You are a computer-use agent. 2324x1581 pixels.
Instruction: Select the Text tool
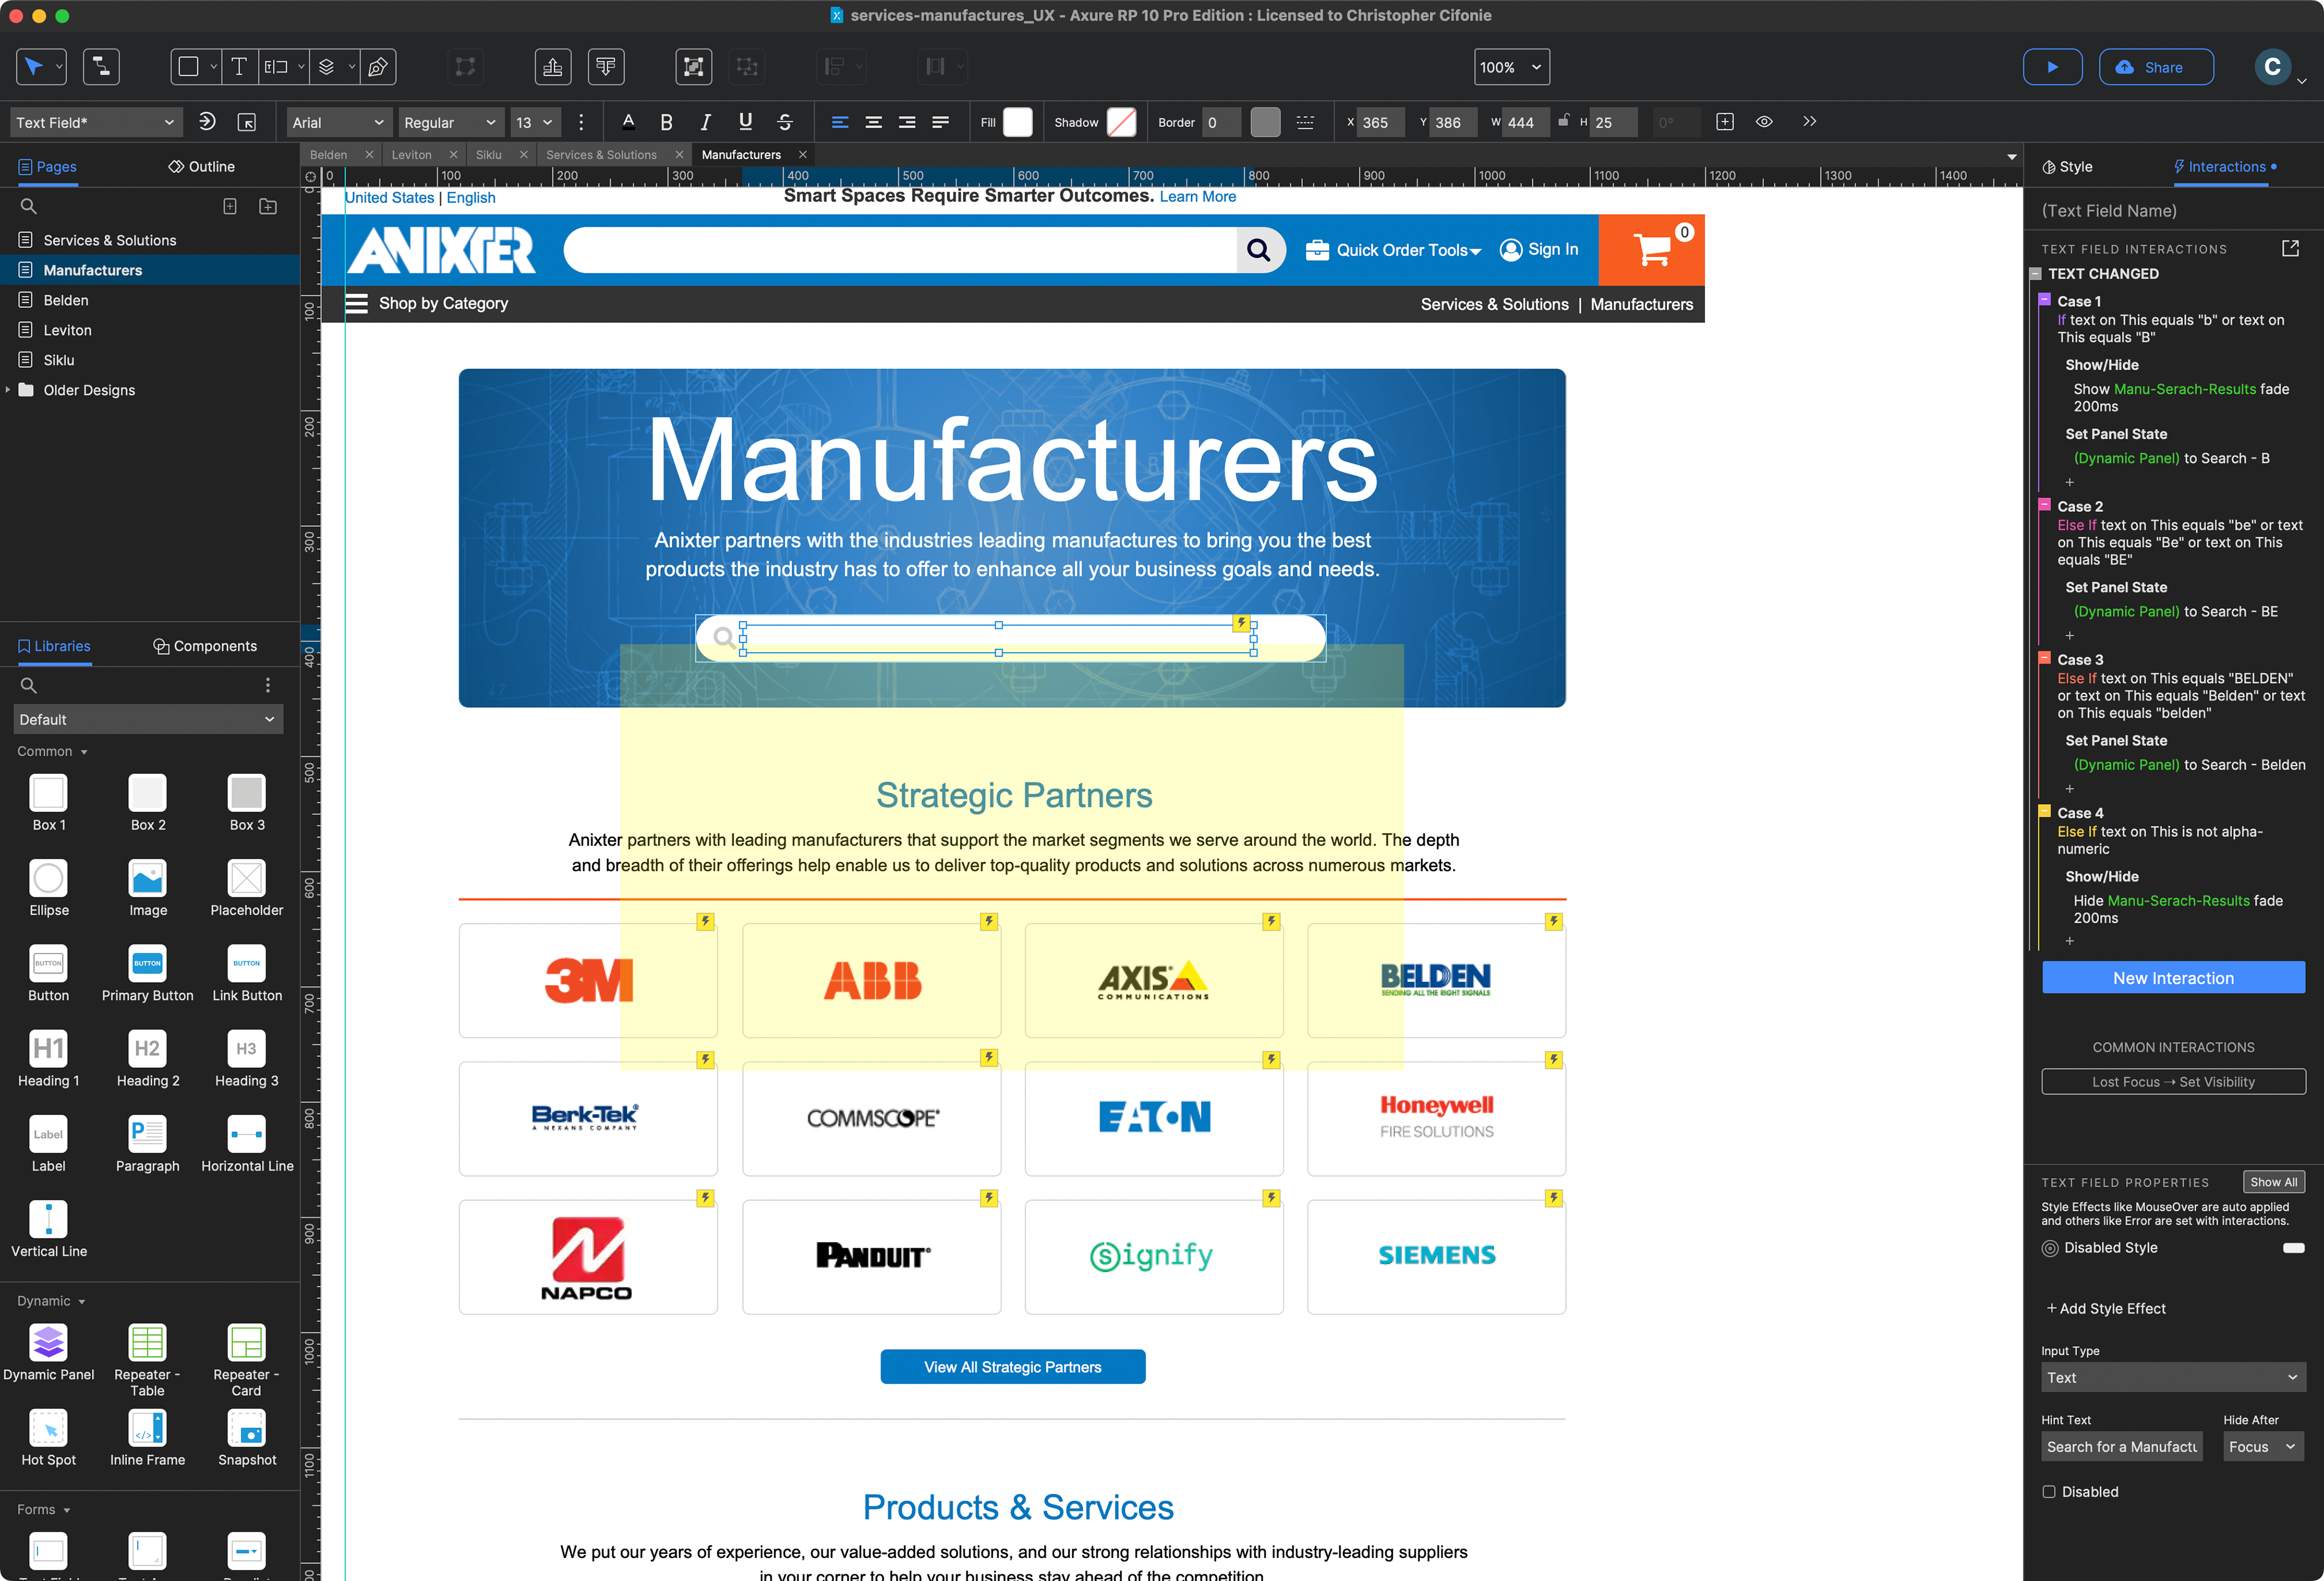click(239, 67)
